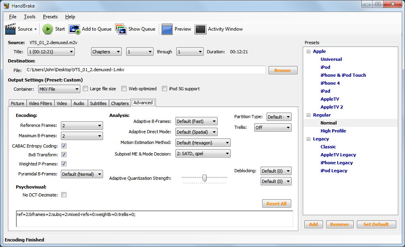Click the Adaptive Quantization Strength slider
Image resolution: width=405 pixels, height=247 pixels.
204,178
